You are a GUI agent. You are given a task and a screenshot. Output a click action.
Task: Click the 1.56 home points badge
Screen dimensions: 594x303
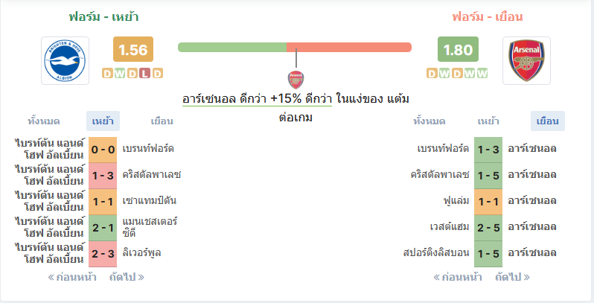pos(133,50)
